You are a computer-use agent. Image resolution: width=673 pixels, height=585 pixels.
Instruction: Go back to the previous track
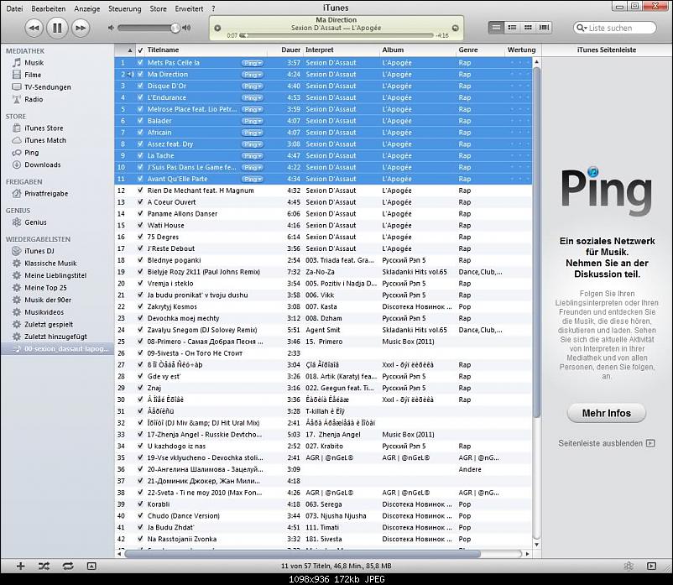click(34, 28)
